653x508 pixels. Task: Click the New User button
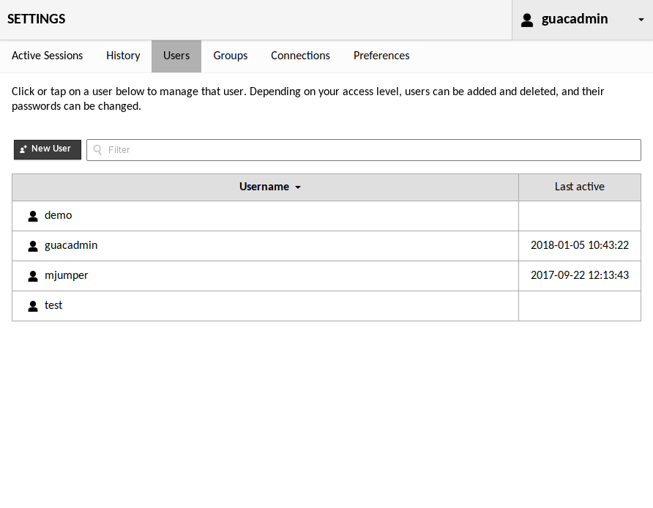[x=47, y=149]
